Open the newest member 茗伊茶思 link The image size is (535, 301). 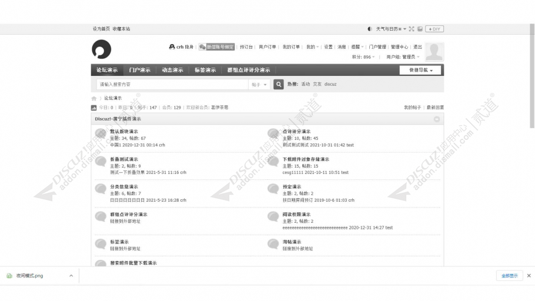tap(219, 107)
